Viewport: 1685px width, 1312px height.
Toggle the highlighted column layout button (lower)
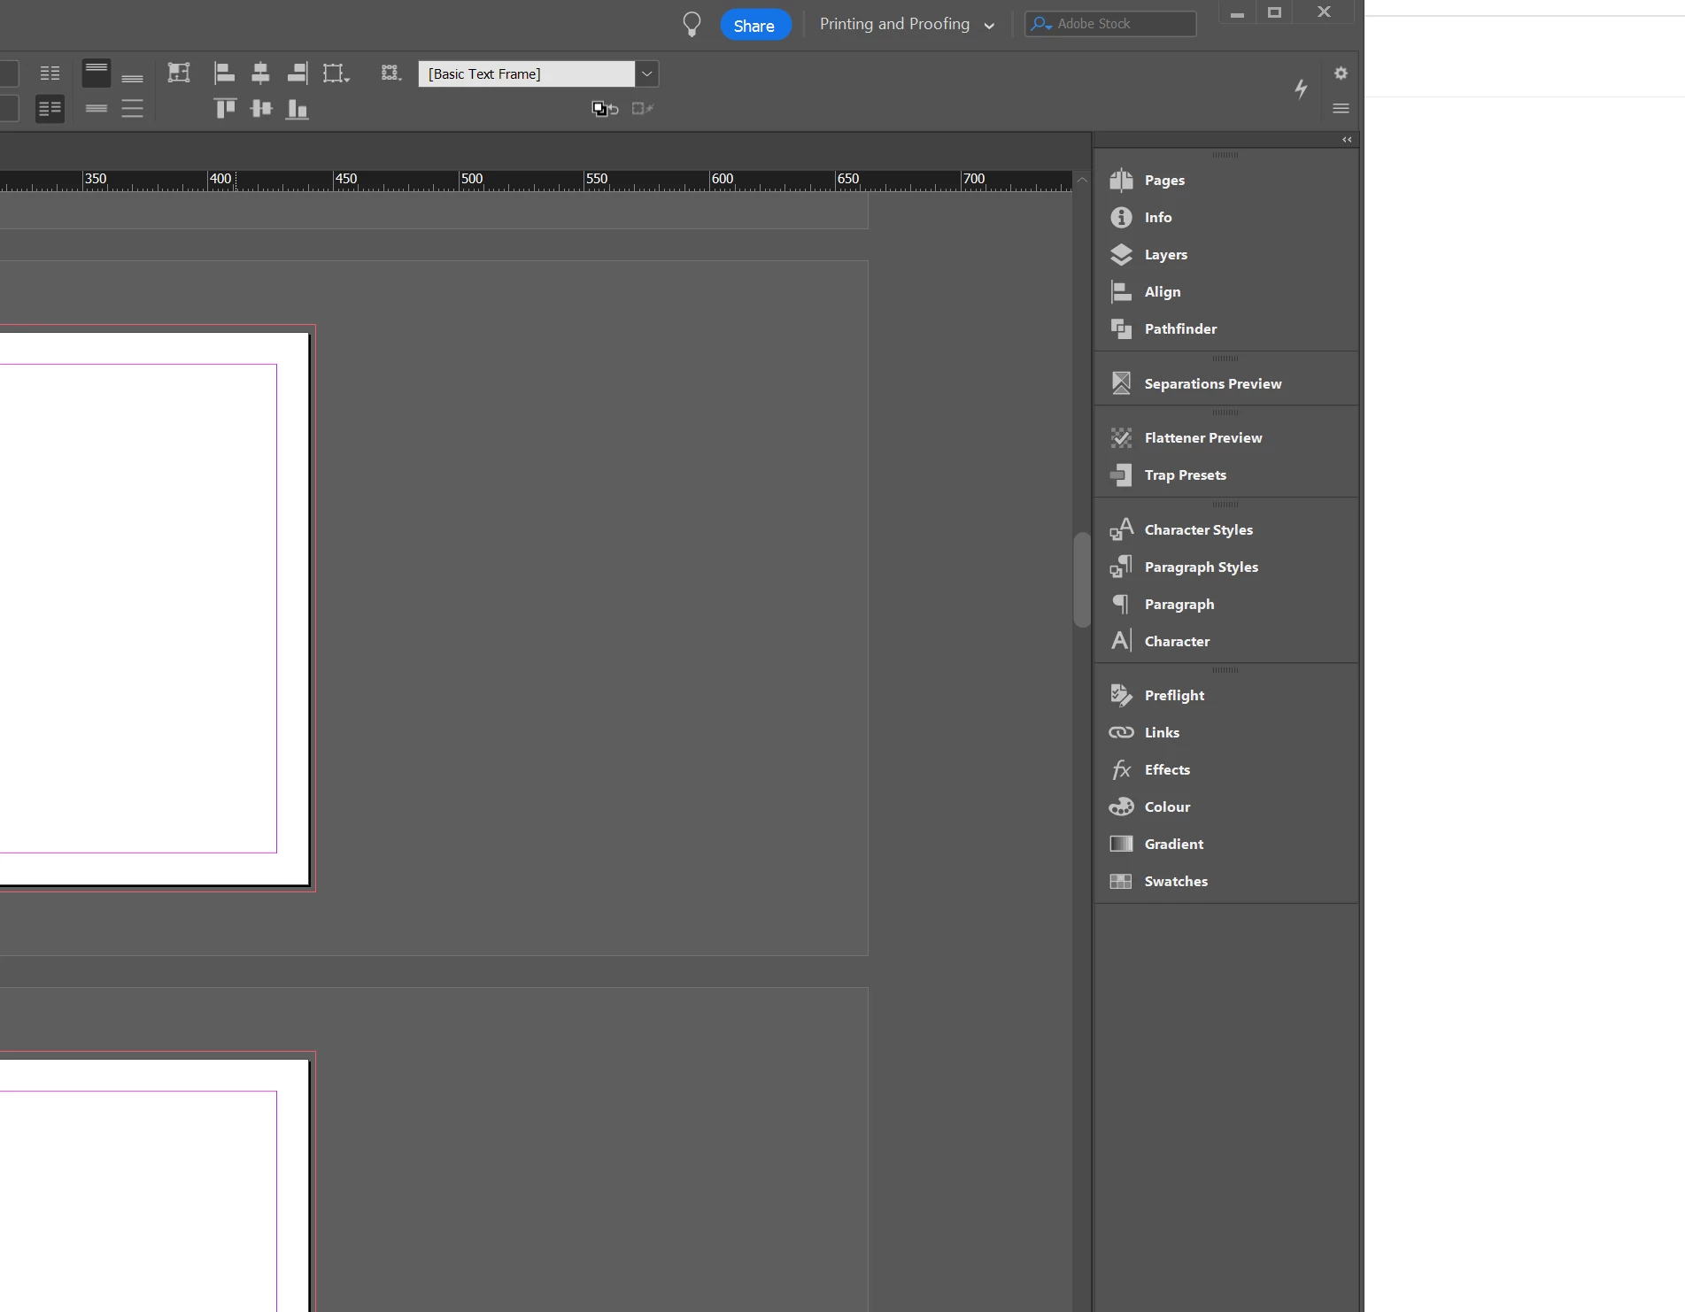pyautogui.click(x=50, y=109)
